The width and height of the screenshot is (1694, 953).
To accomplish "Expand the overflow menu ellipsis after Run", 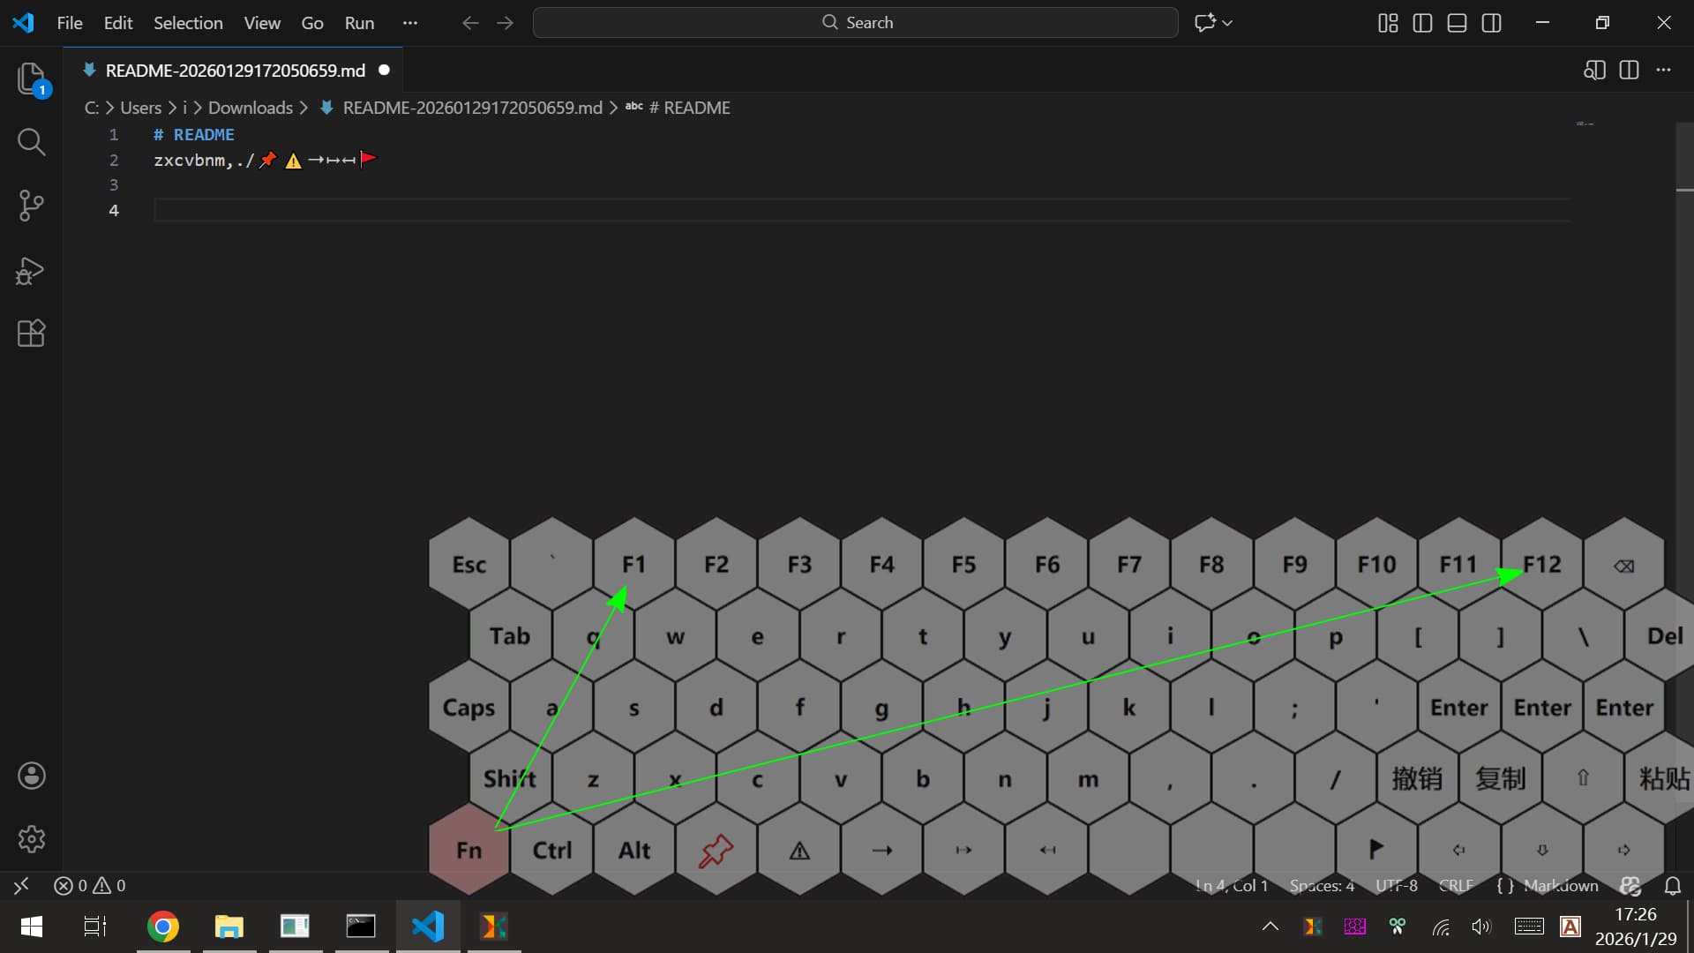I will 409,23.
